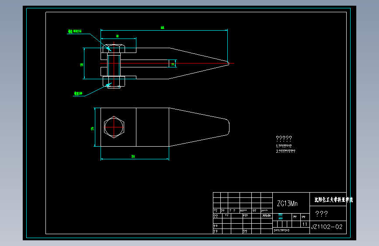Click the lower nut leader annotation label

click(x=78, y=94)
